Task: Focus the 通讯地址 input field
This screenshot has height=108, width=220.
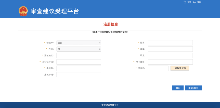Action: (x=79, y=55)
